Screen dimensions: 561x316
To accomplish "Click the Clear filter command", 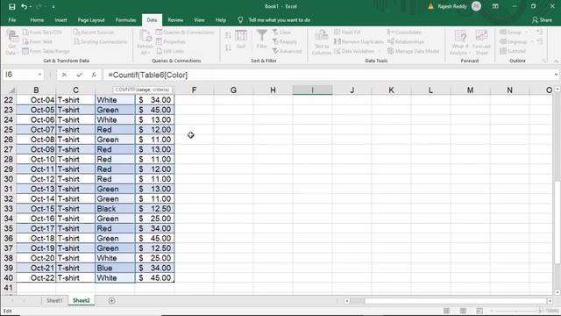I will click(282, 32).
